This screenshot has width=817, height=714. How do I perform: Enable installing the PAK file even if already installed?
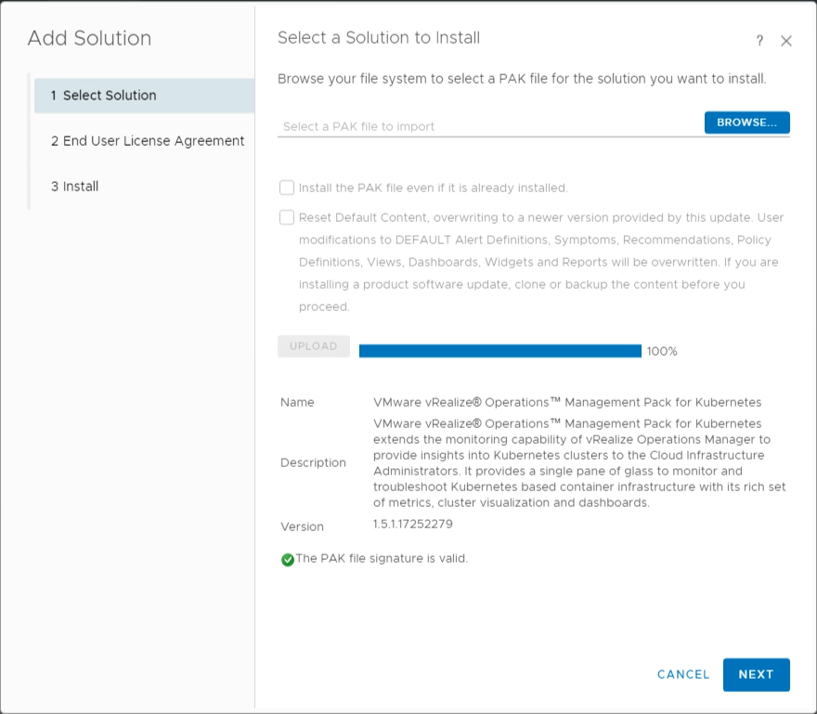287,188
